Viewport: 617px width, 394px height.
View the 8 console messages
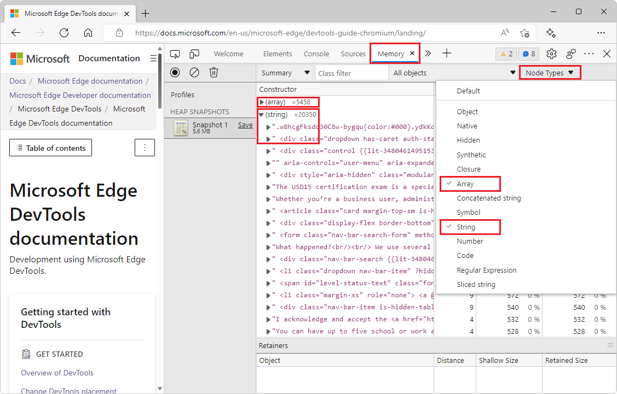527,54
